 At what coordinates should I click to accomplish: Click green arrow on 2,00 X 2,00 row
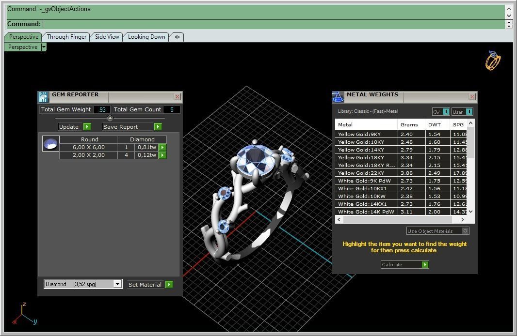click(162, 155)
